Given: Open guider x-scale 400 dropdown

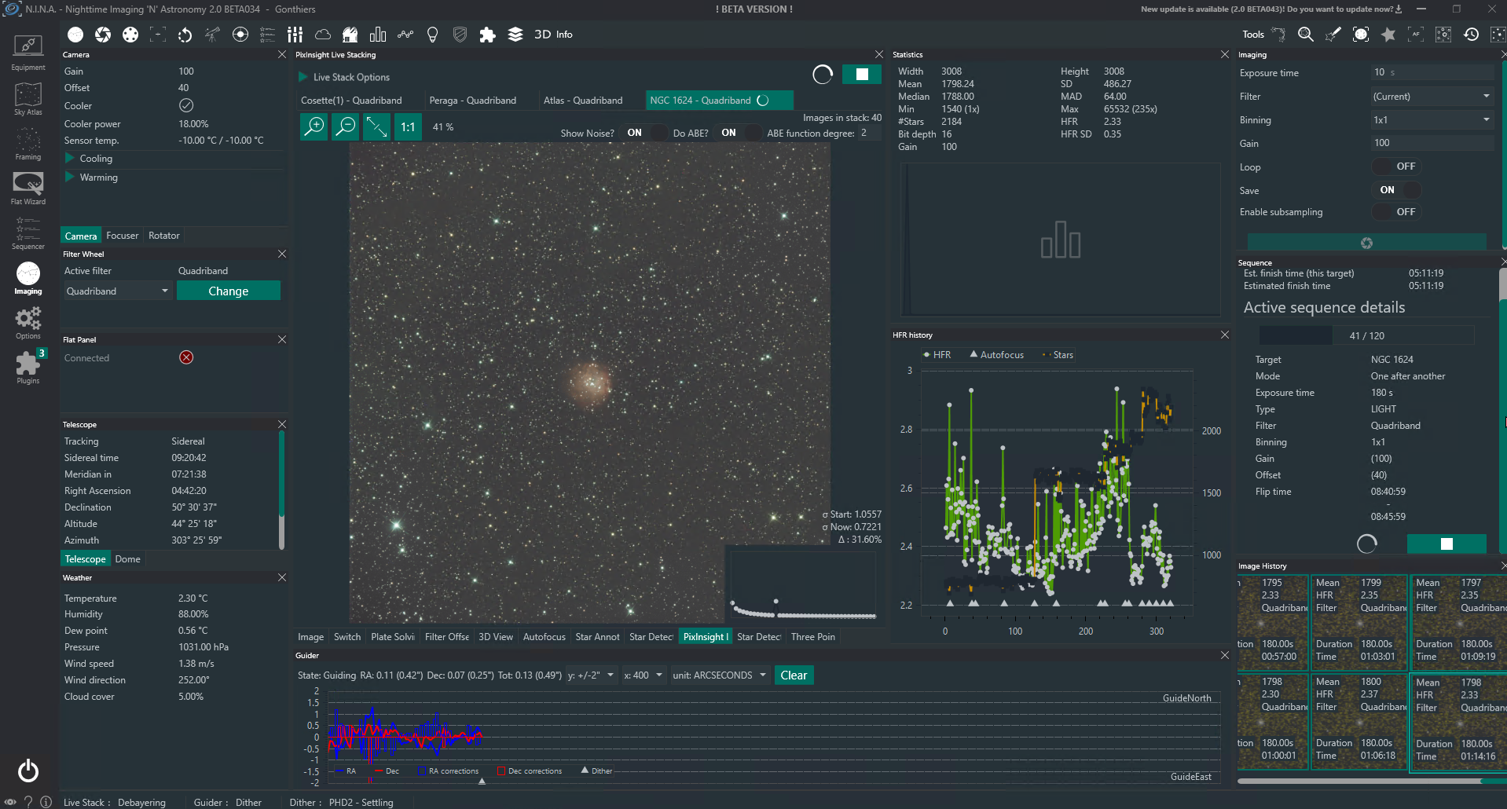Looking at the screenshot, I should [x=643, y=675].
